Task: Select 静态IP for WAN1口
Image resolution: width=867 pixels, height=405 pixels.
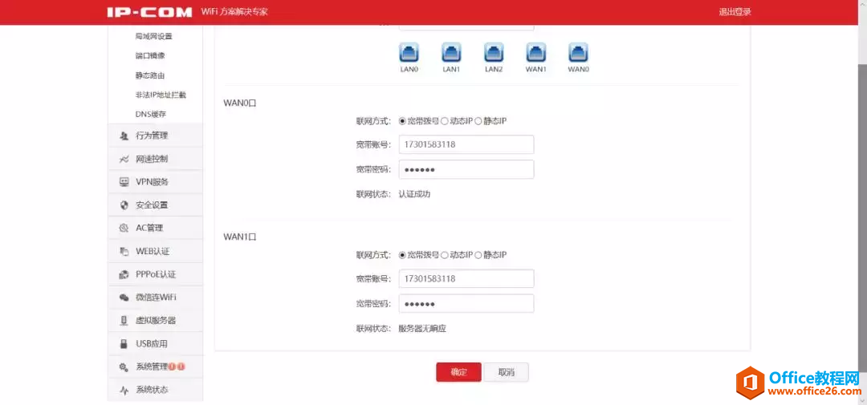Action: pyautogui.click(x=478, y=255)
